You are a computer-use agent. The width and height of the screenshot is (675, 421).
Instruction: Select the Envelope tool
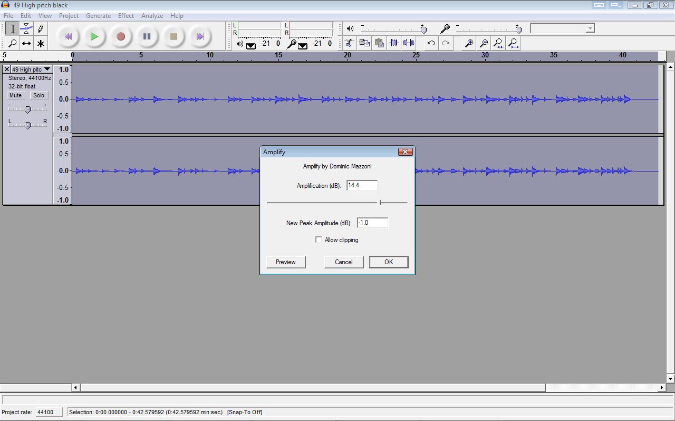point(26,28)
